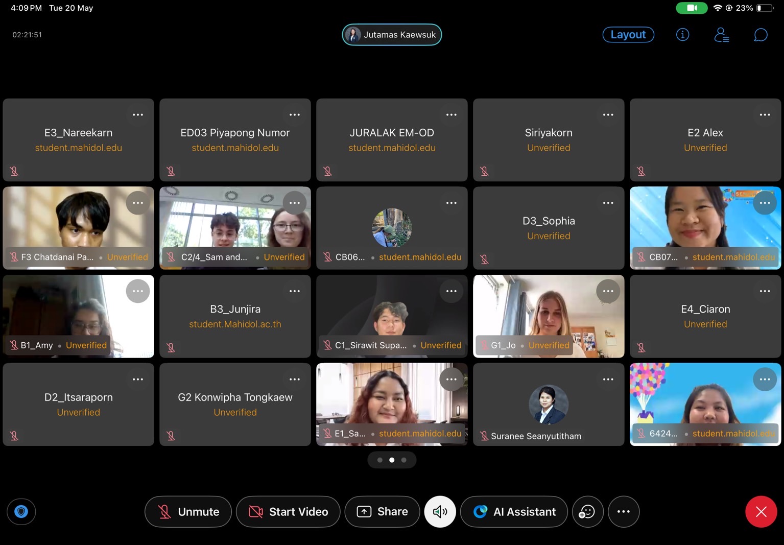Open the chat bubble icon

[x=761, y=35]
